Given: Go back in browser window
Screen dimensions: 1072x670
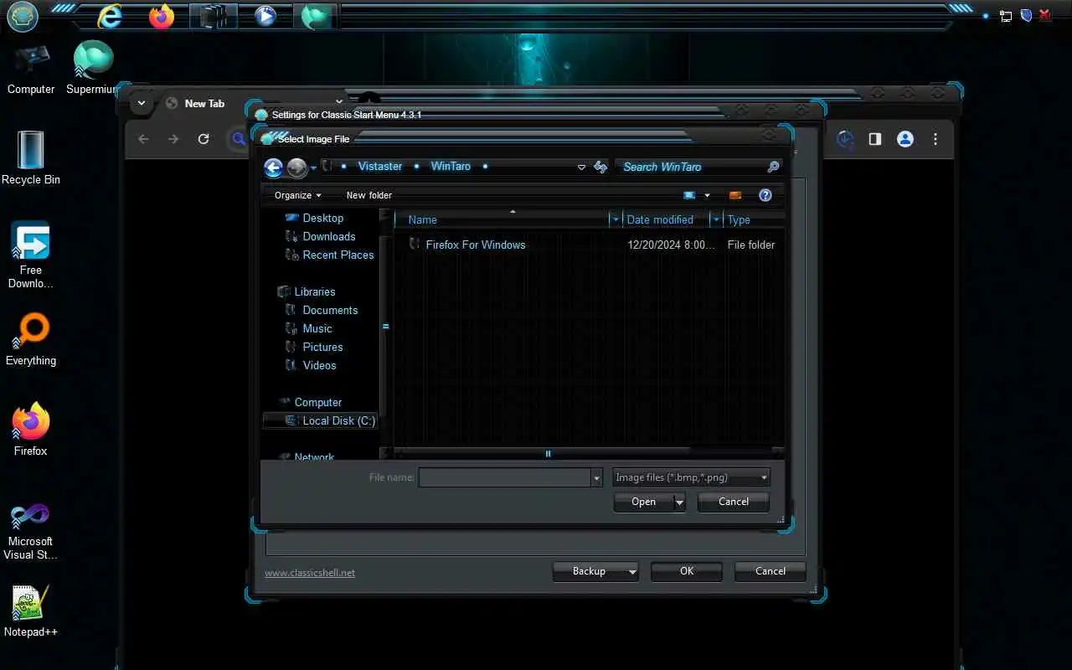Looking at the screenshot, I should tap(143, 139).
